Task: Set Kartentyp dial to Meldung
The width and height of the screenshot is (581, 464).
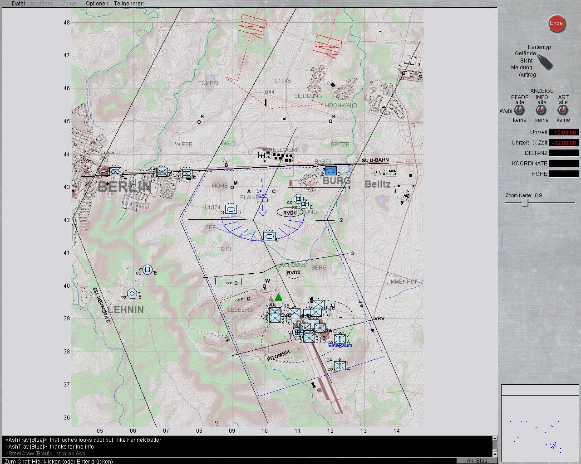Action: 522,68
